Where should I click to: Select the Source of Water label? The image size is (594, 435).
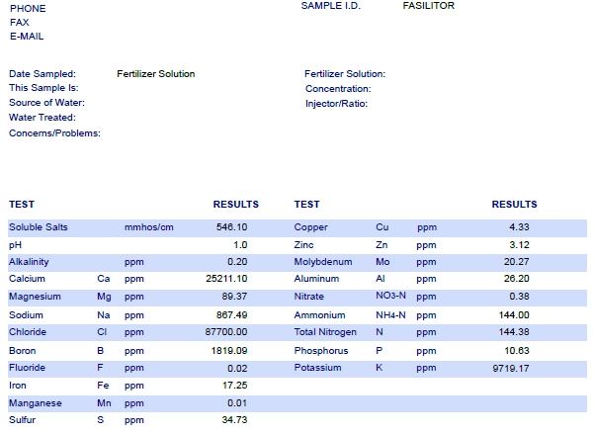pos(47,103)
